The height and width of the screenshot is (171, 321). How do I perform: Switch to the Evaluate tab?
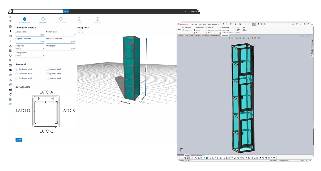coord(204,35)
